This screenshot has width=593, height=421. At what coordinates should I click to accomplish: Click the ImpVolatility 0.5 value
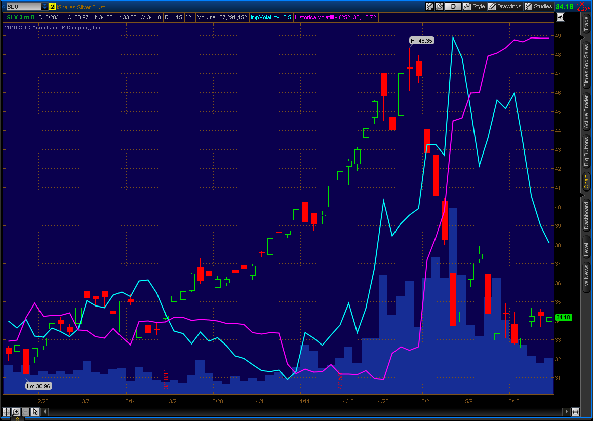click(x=287, y=17)
